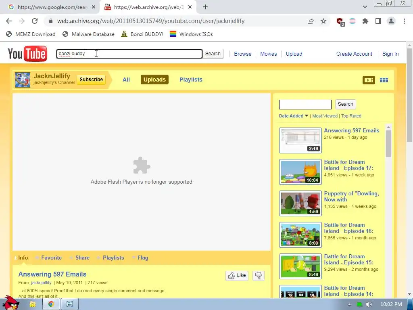Viewport: 413px width, 310px height.
Task: Click the browser address bar URL
Action: click(x=151, y=21)
